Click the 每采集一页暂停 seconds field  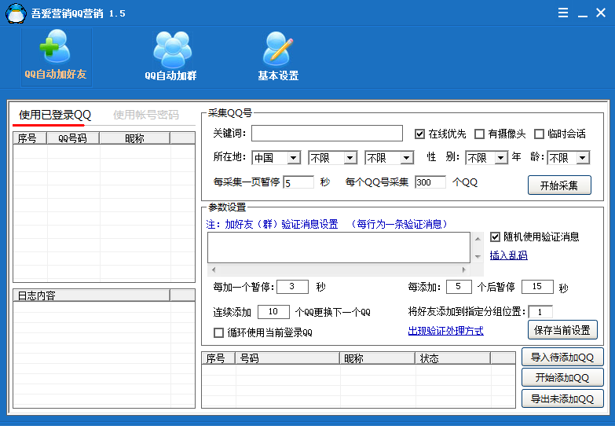point(298,182)
